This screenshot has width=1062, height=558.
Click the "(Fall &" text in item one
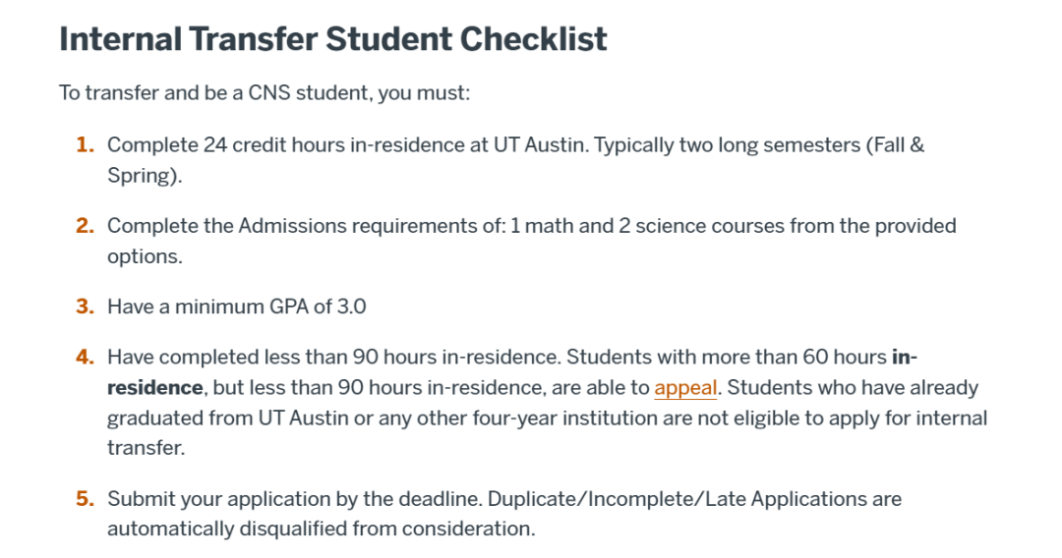click(x=896, y=145)
